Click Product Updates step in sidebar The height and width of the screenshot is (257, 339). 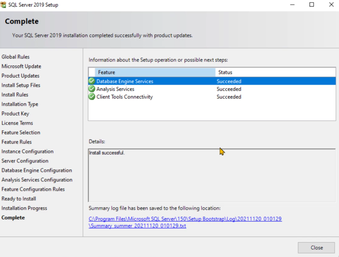(21, 76)
